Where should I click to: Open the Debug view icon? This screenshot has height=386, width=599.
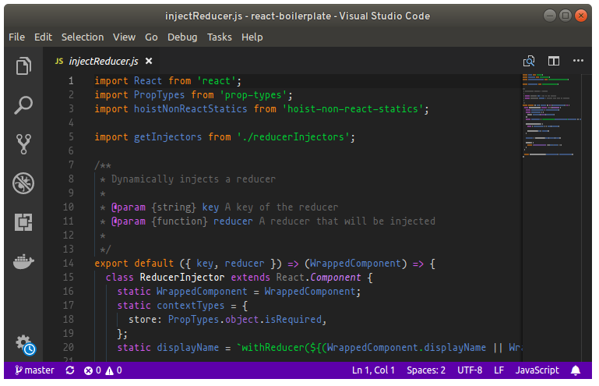pyautogui.click(x=23, y=183)
